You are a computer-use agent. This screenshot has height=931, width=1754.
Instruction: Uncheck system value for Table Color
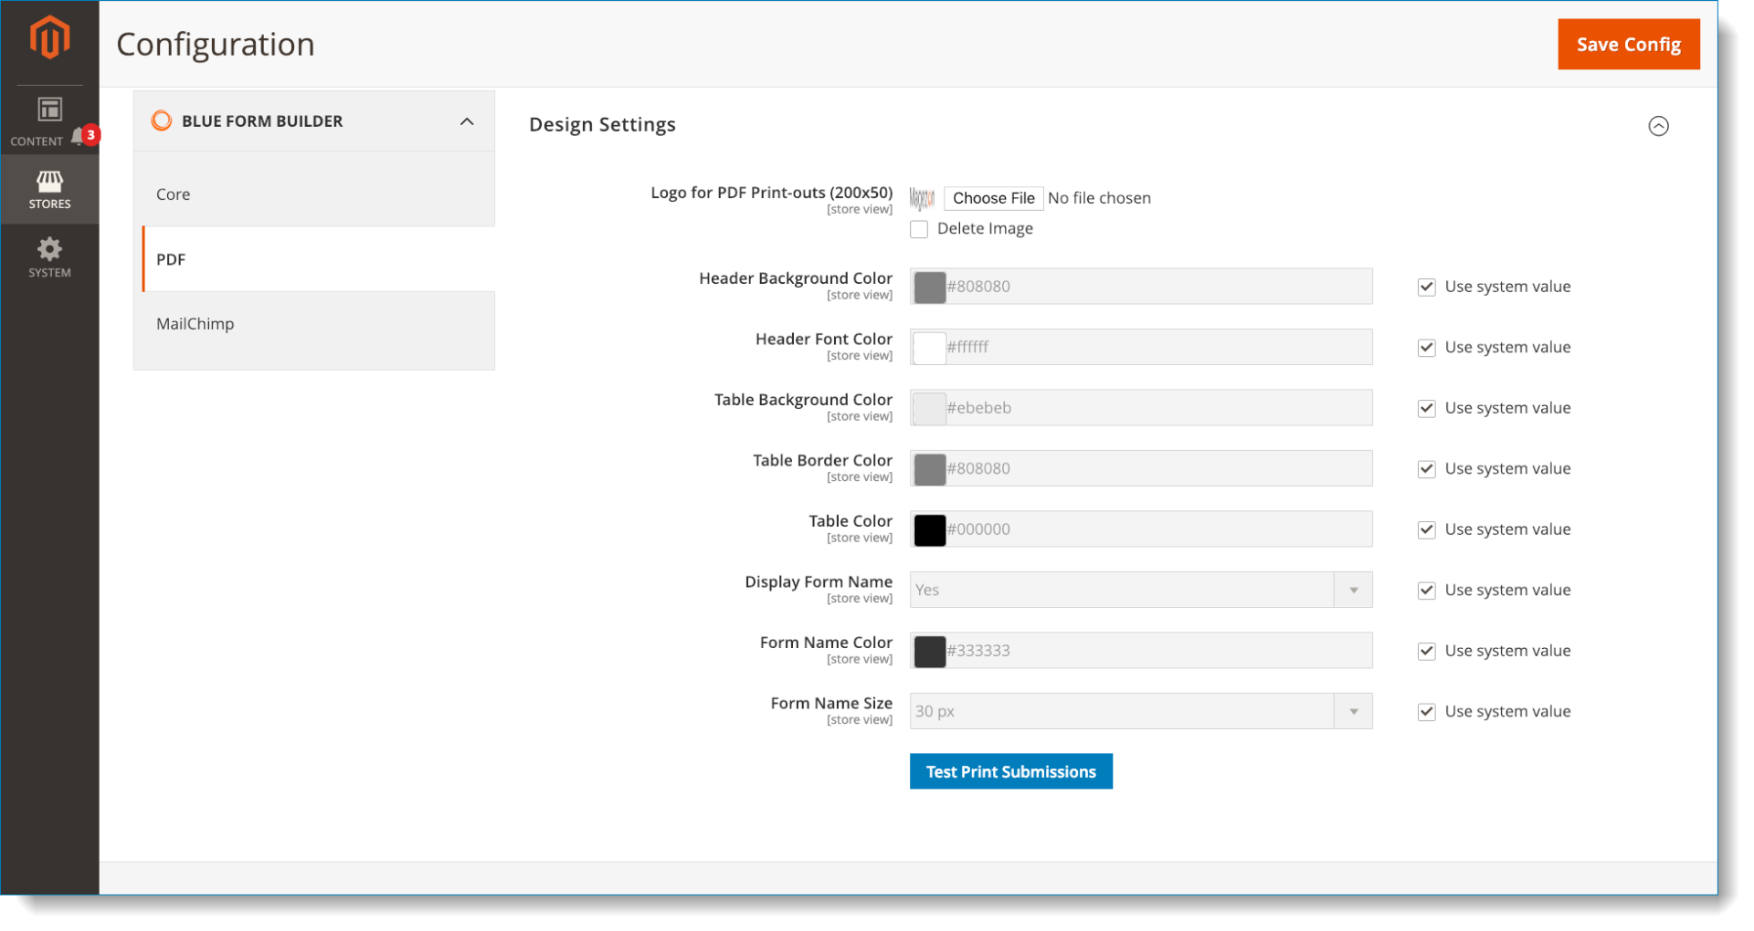coord(1426,529)
